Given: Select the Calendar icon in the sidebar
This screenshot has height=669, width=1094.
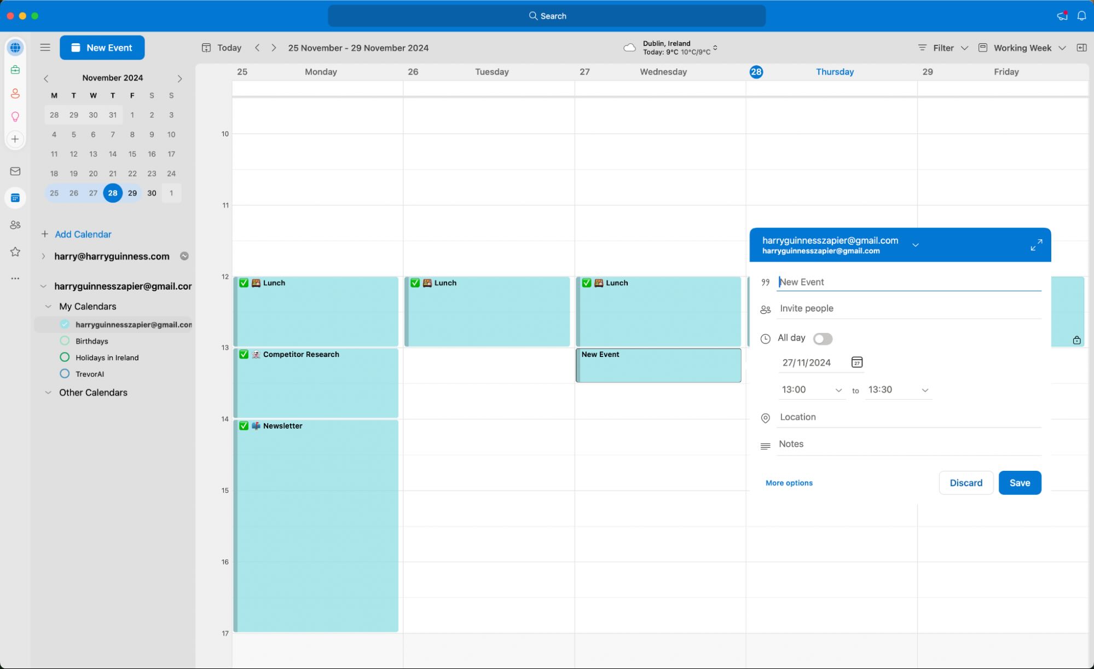Looking at the screenshot, I should click(x=15, y=198).
